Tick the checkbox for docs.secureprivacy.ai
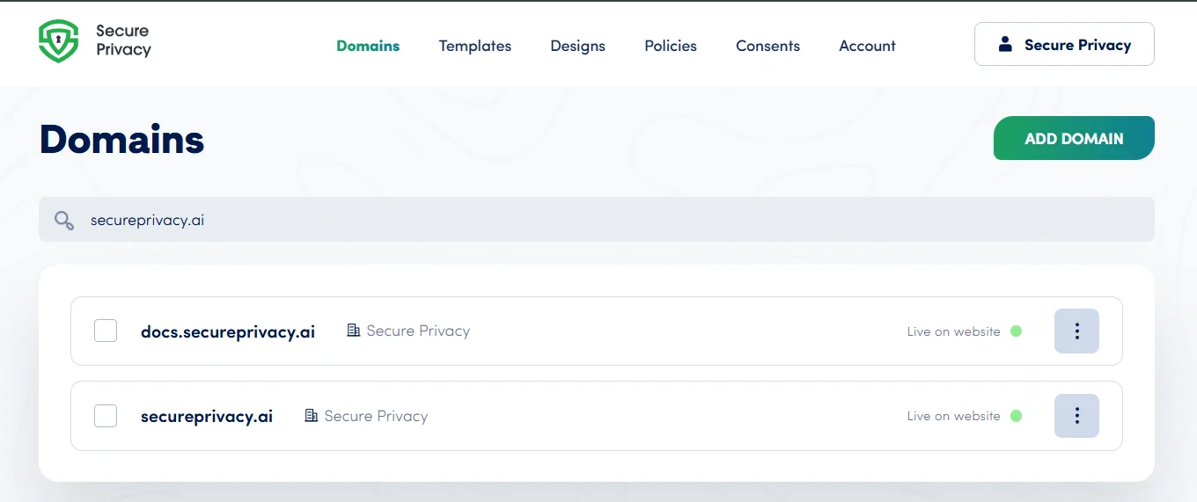The width and height of the screenshot is (1197, 502). click(106, 331)
